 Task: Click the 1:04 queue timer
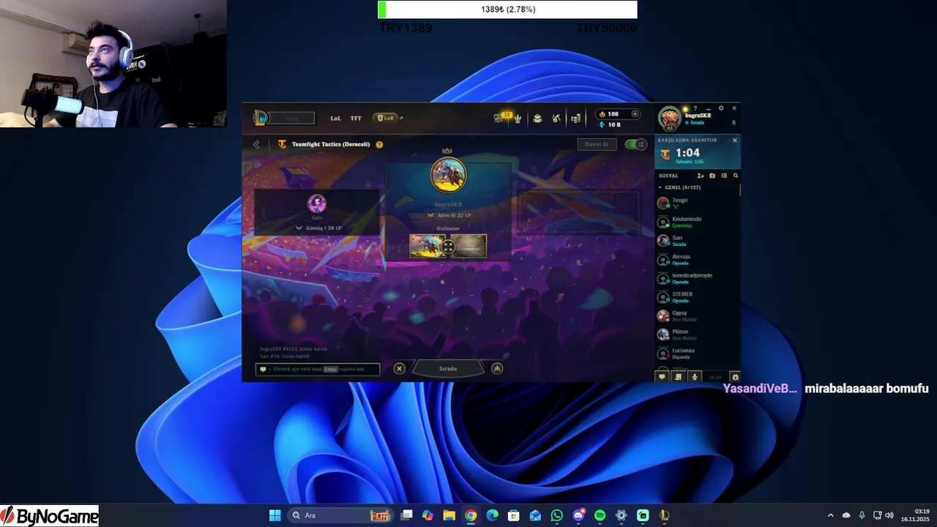687,153
